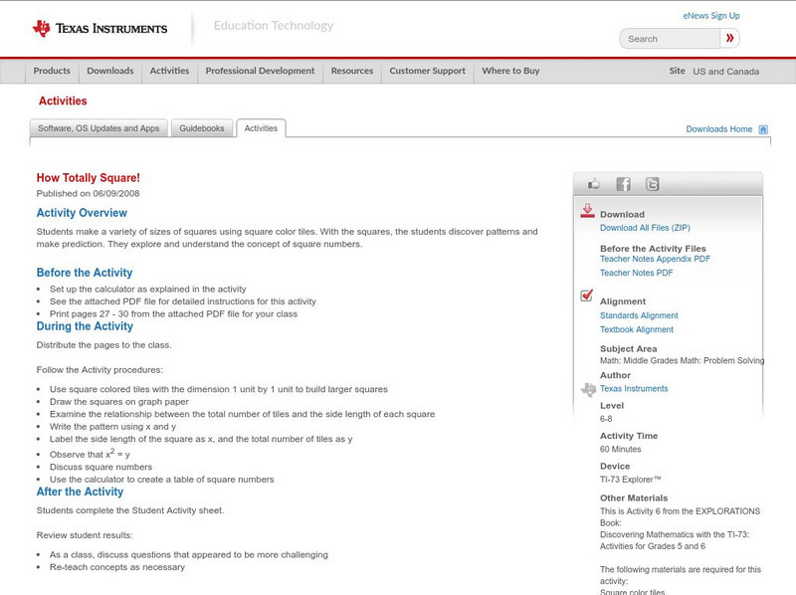Screen dimensions: 796x595
Task: Click 'Discuss square numbers' bullet
Action: pyautogui.click(x=100, y=467)
